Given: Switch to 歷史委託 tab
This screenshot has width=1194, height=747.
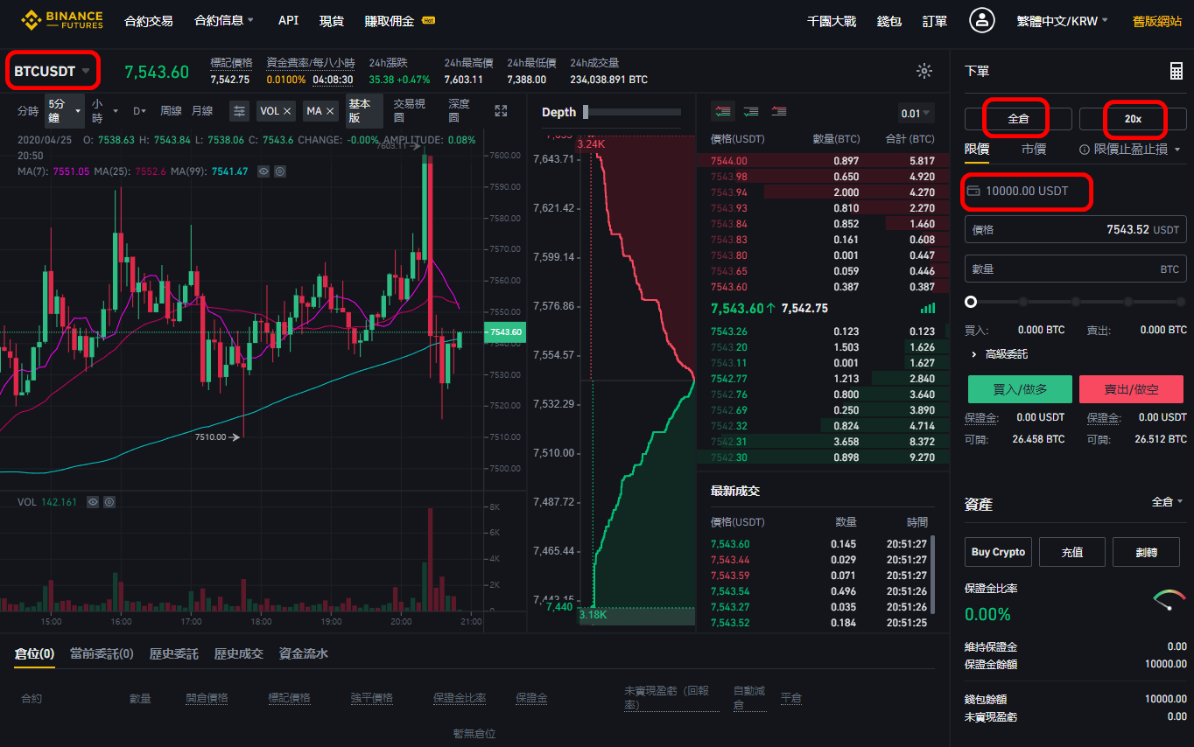Looking at the screenshot, I should point(173,653).
